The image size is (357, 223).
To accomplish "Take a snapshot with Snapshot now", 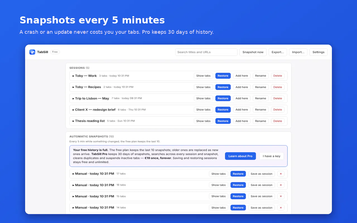I will coord(253,52).
